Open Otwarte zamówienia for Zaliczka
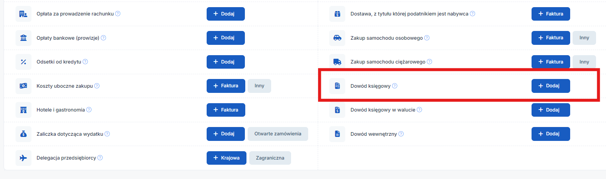The height and width of the screenshot is (179, 606). [x=278, y=134]
